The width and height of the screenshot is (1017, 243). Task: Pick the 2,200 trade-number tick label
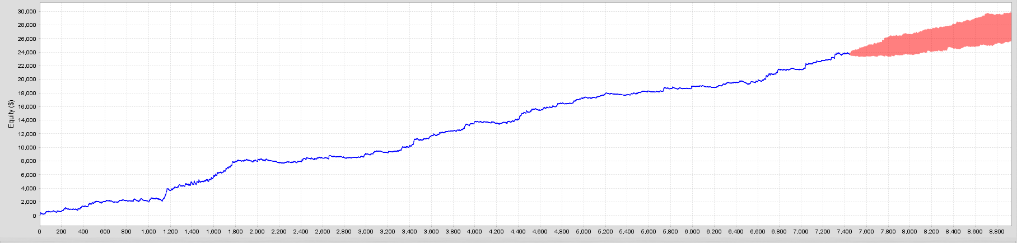click(x=279, y=231)
